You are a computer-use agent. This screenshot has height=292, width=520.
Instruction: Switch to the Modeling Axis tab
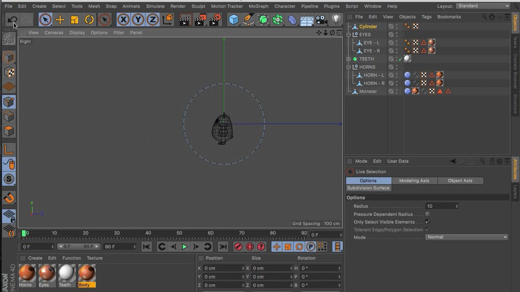point(414,180)
